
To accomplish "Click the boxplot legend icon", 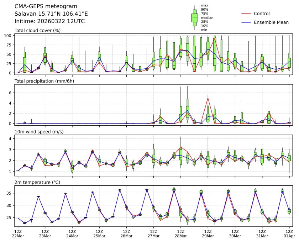I will pos(194,18).
